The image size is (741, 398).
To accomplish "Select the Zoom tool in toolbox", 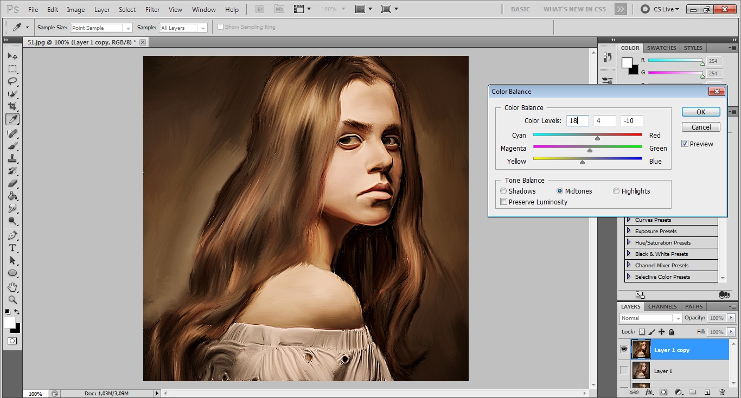I will pos(12,300).
